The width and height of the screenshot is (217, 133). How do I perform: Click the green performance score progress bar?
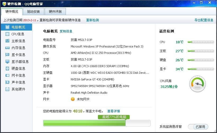pyautogui.click(x=97, y=123)
